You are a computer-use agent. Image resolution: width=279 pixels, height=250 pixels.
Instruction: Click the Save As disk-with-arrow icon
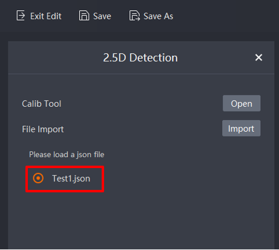pyautogui.click(x=134, y=16)
